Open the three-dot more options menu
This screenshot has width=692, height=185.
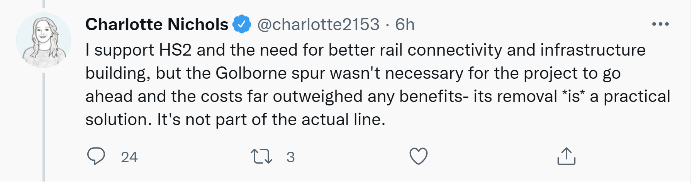(660, 24)
